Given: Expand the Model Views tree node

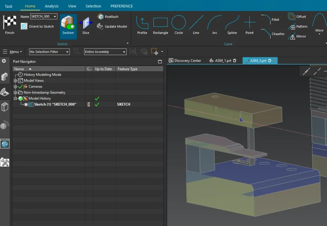Looking at the screenshot, I should click(15, 81).
